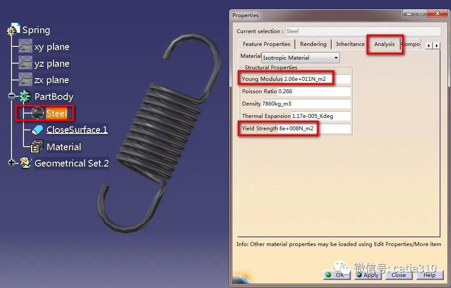Image resolution: width=451 pixels, height=288 pixels.
Task: Select the zx plane icon
Action: tap(25, 80)
